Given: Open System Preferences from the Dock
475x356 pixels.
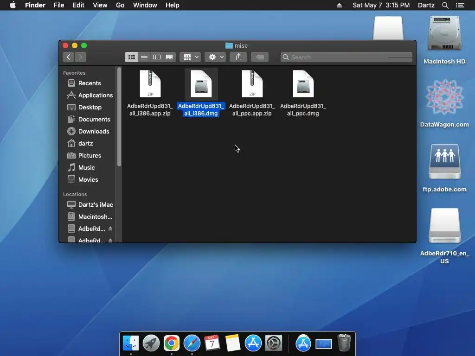Looking at the screenshot, I should click(x=274, y=343).
